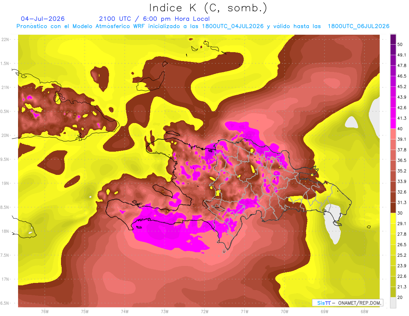Click the longitude label '72W'
This screenshot has height=316, width=409.
point(204,312)
